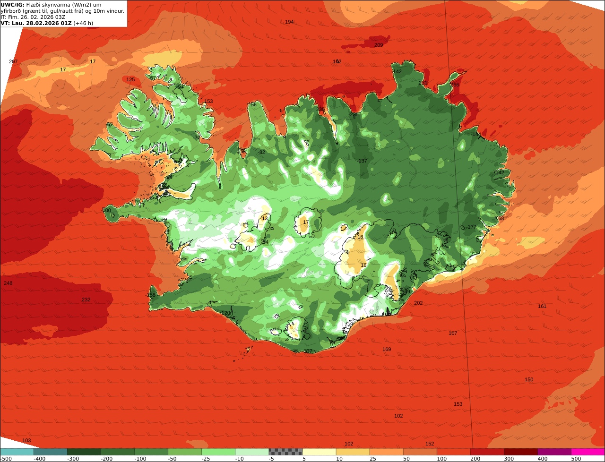Click the legend label '-5'
Screen dimensions: 605x462
tap(271, 459)
